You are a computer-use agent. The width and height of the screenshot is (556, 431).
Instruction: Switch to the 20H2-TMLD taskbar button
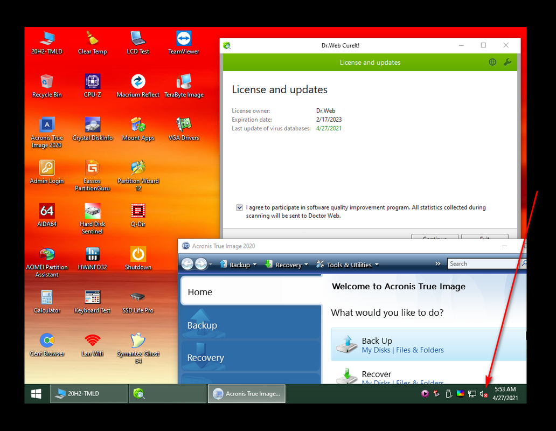tap(89, 394)
